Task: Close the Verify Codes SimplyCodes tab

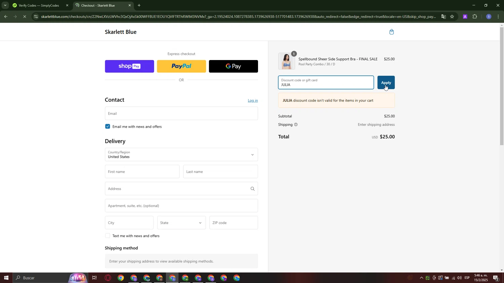Action: 67,5
